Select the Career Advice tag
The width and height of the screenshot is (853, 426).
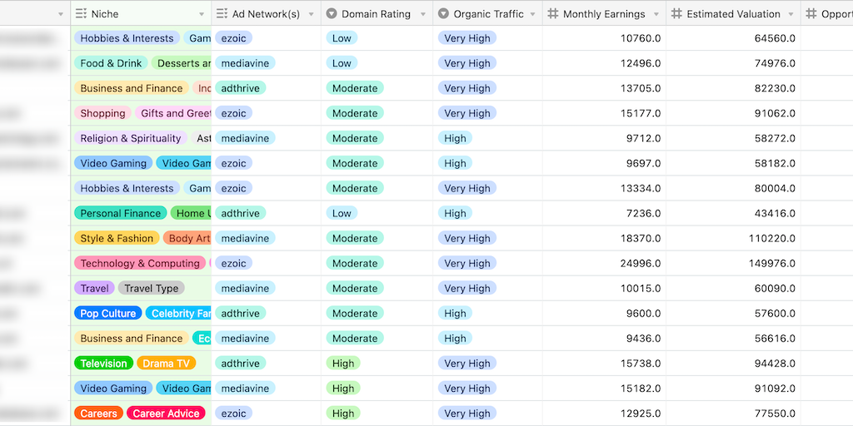(x=166, y=414)
